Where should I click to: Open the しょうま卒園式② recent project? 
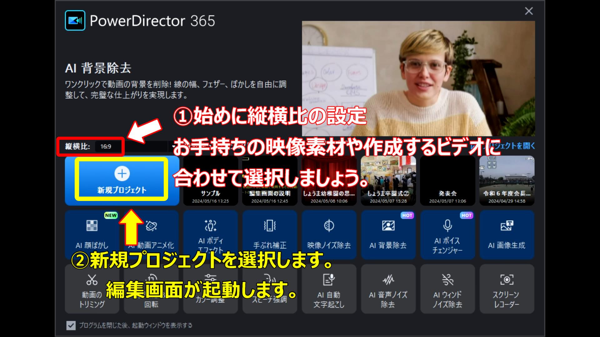tap(388, 181)
